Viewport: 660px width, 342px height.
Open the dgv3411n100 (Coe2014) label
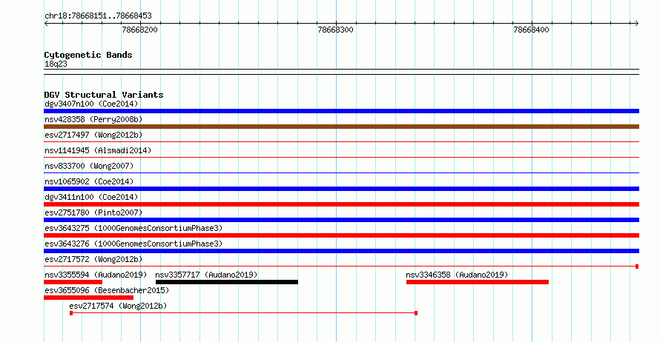[x=91, y=197]
